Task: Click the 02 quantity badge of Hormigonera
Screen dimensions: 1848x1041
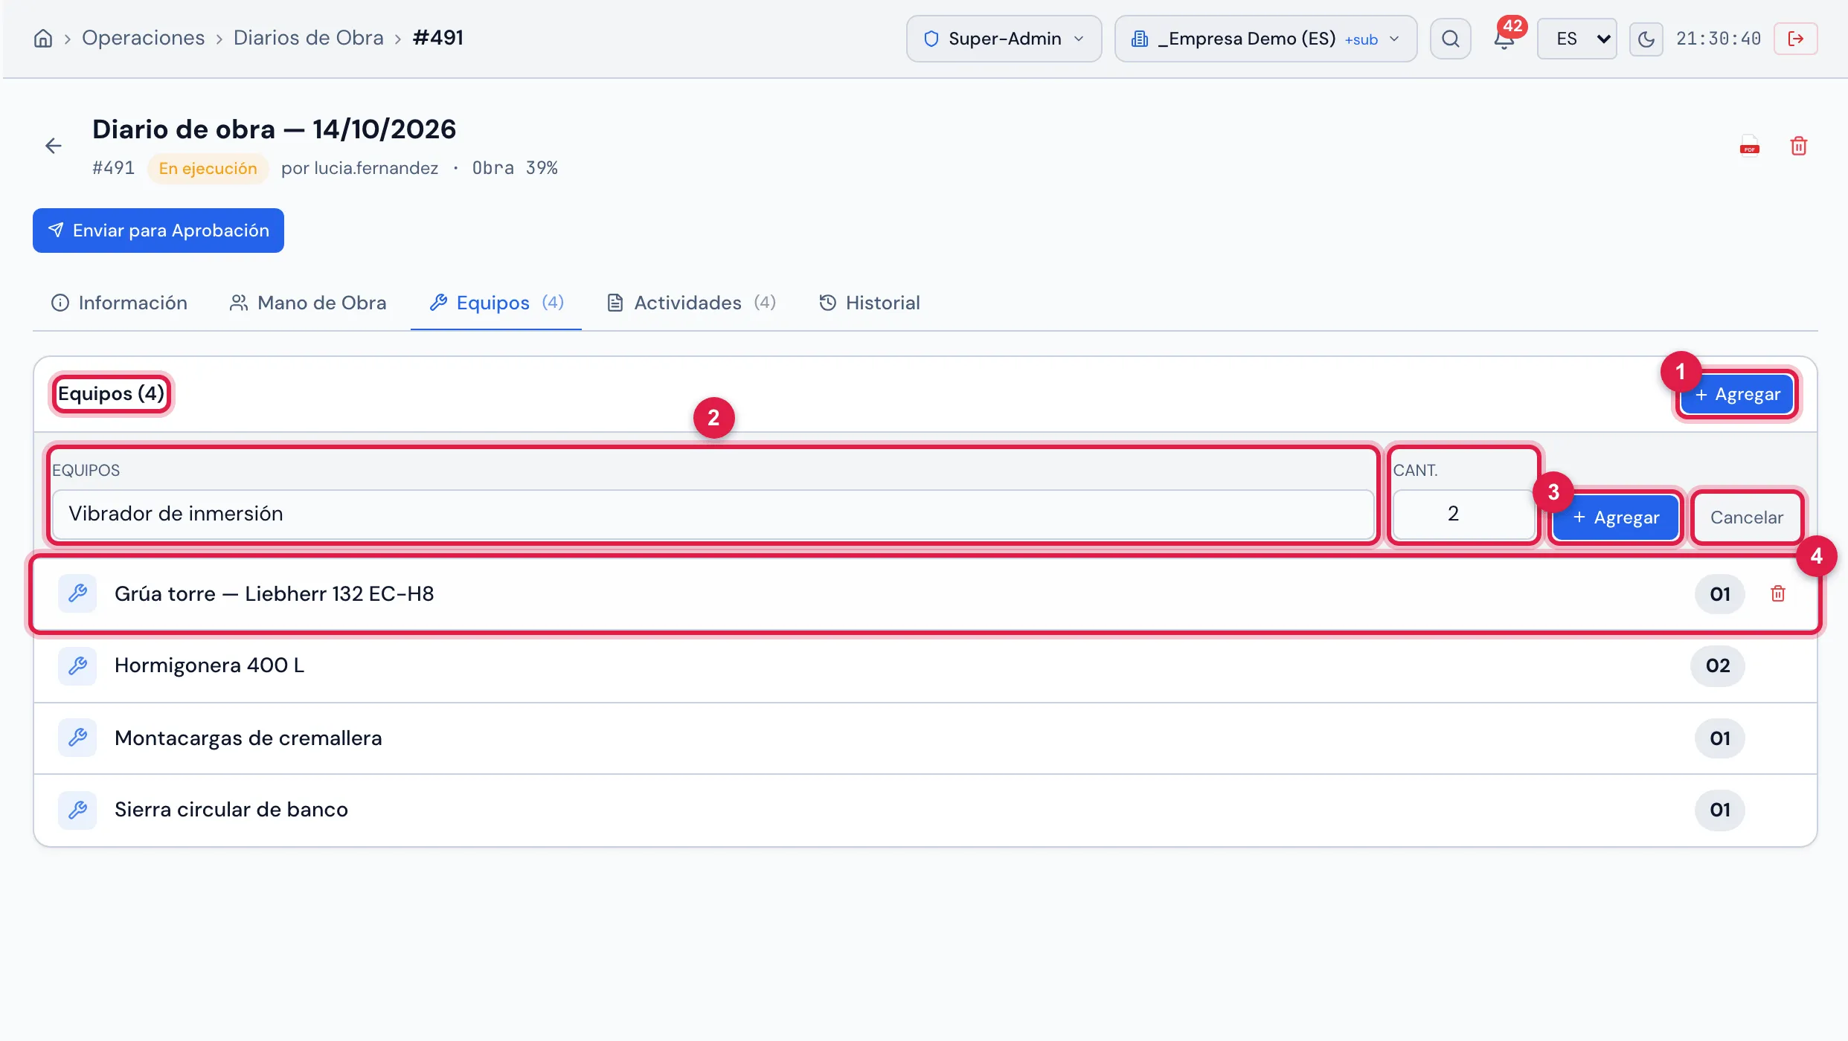Action: pos(1718,665)
